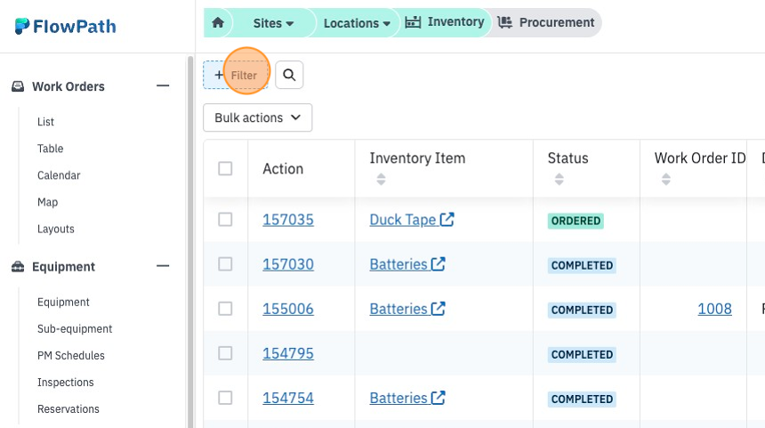Open external link icon for Batteries in row 157030
The height and width of the screenshot is (428, 765).
pos(439,264)
